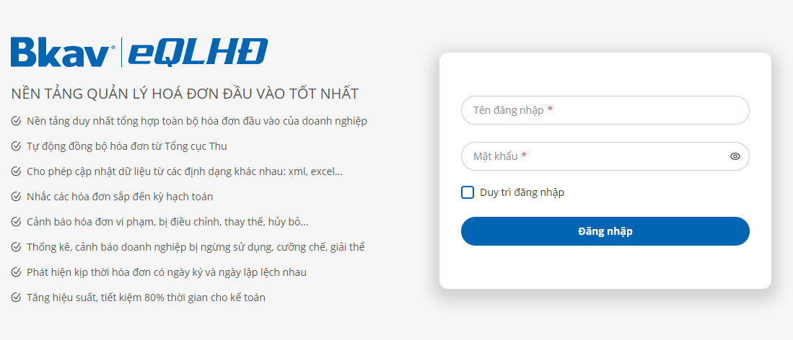
Task: Click check icon beside Tự động đồng bộ
Action: click(16, 146)
